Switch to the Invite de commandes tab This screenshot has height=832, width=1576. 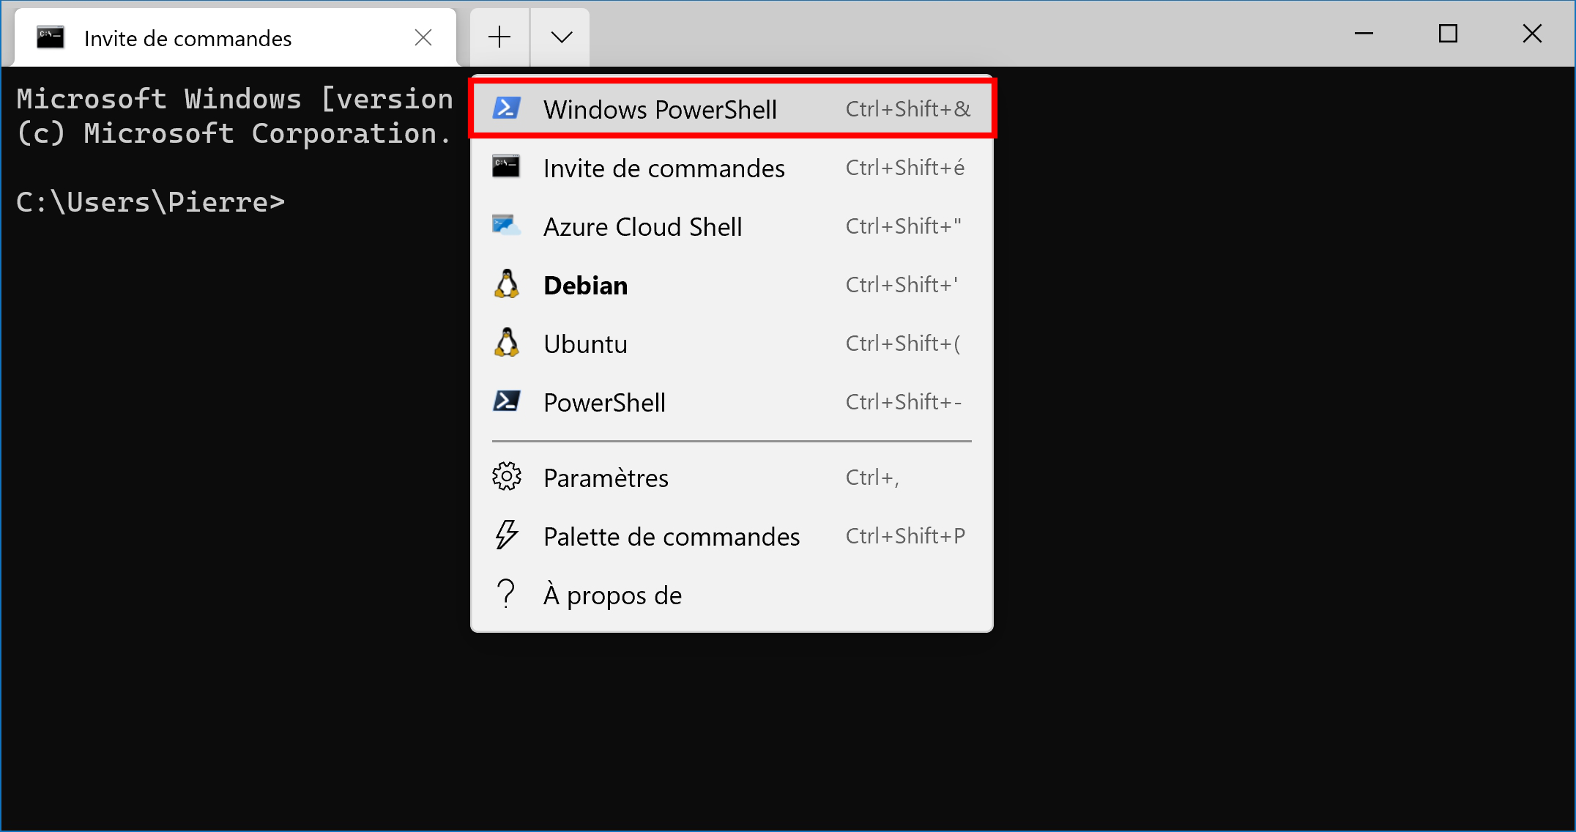(234, 37)
